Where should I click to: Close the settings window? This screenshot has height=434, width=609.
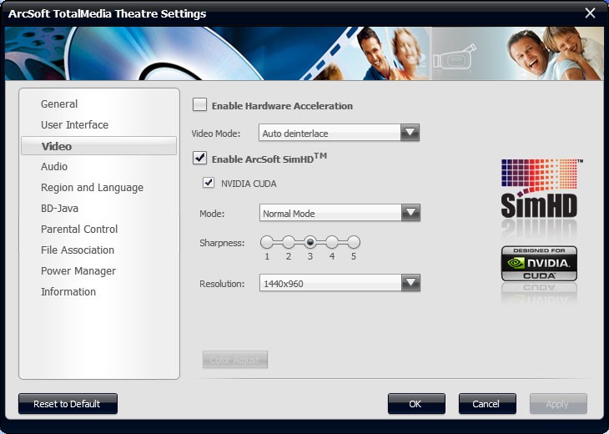tap(590, 13)
